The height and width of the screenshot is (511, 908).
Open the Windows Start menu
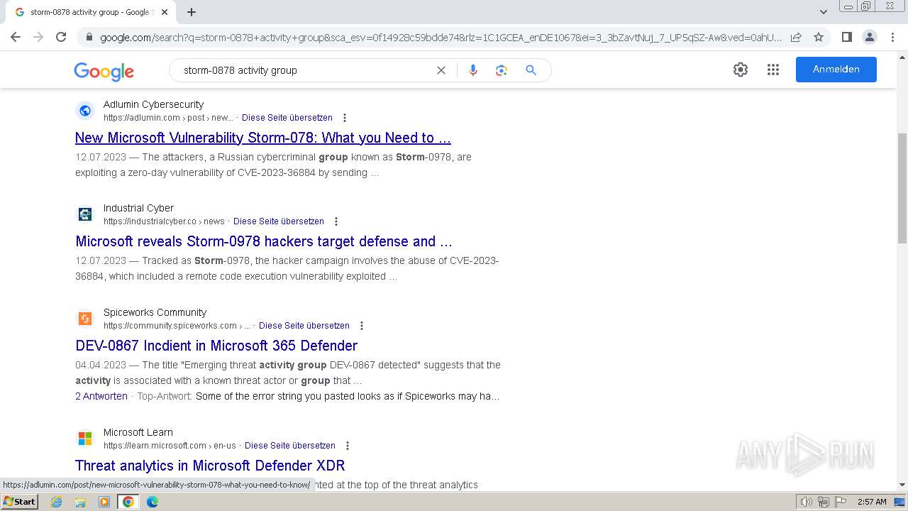[x=19, y=502]
